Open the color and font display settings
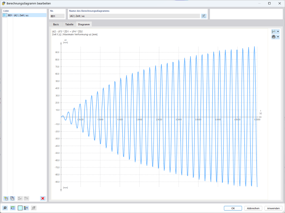This screenshot has height=213, width=285. click(26, 208)
